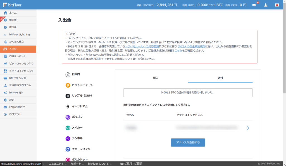The image size is (286, 166).
Task: Switch to the 送付 tab
Action: click(x=220, y=78)
